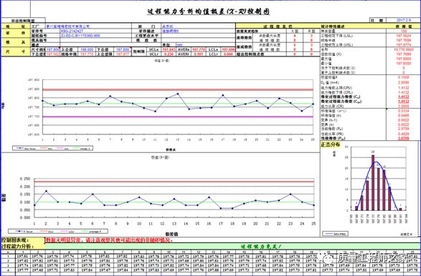Click the part number link KBG-2142427
Image resolution: width=421 pixels, height=276 pixels.
[72, 31]
